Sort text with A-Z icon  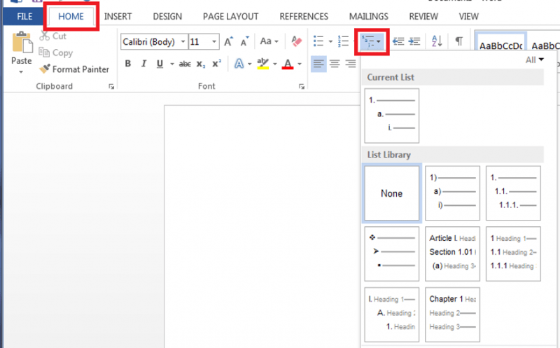click(437, 41)
